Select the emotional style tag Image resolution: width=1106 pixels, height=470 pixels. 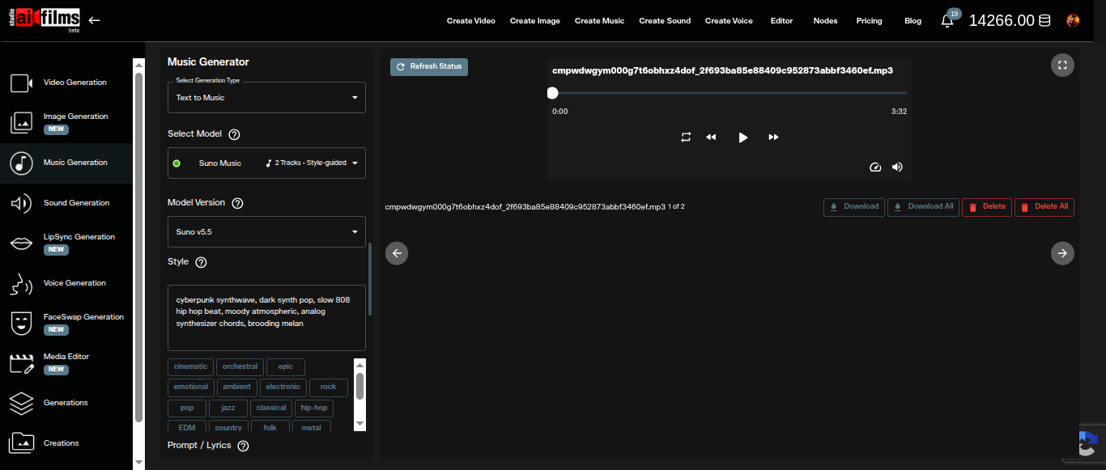pos(191,387)
